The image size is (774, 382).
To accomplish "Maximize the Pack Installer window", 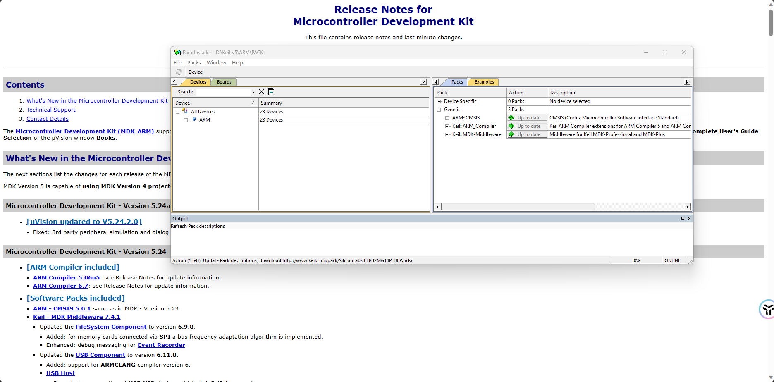I will coord(665,52).
